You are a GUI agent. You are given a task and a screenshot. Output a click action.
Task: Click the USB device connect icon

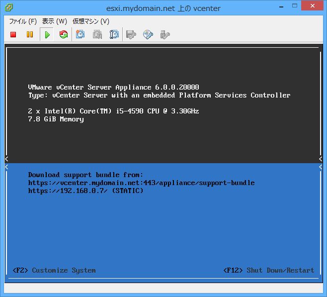coord(165,35)
